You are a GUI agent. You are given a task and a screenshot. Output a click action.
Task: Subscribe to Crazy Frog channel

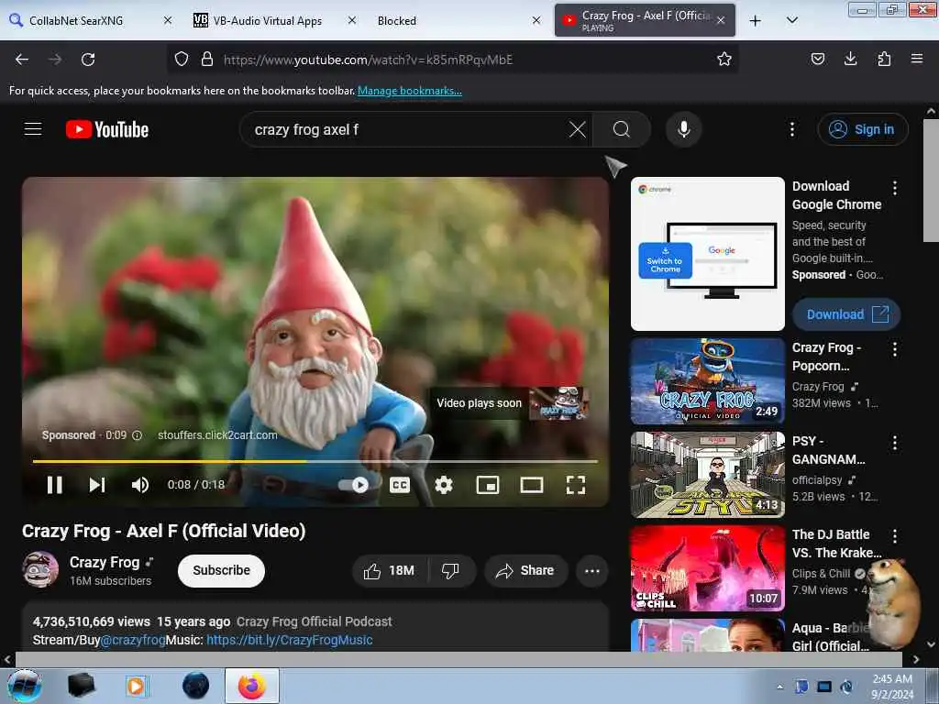coord(221,570)
